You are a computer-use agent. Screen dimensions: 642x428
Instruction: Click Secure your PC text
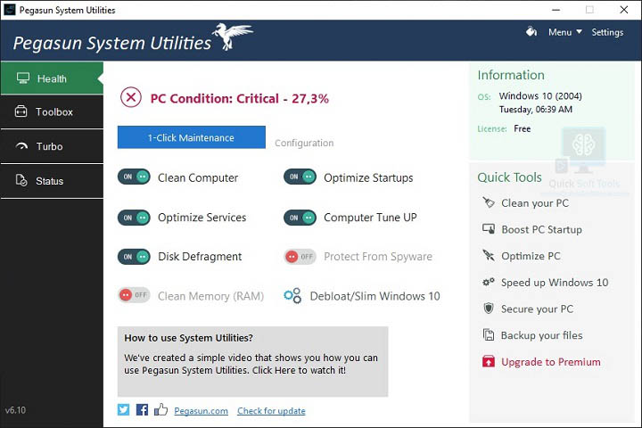point(537,309)
